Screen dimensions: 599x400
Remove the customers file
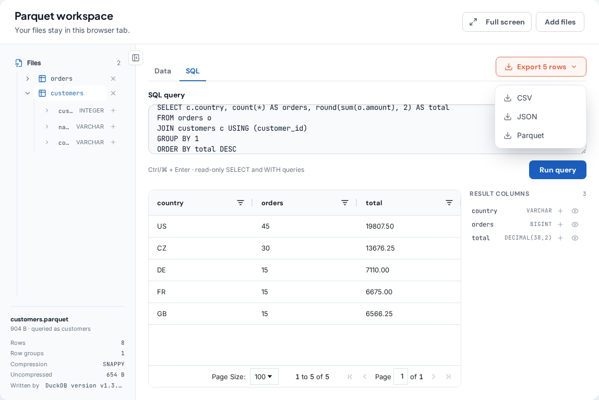113,93
